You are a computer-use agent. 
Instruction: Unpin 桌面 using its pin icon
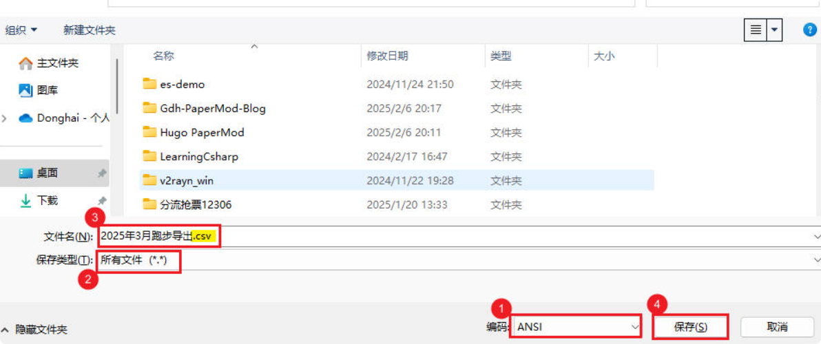pos(101,173)
